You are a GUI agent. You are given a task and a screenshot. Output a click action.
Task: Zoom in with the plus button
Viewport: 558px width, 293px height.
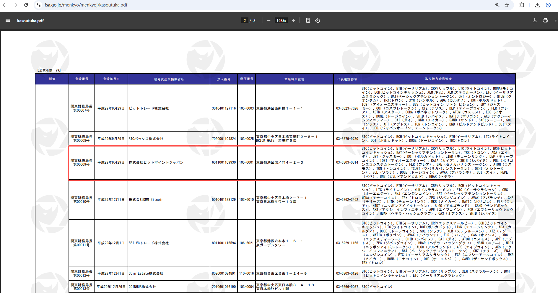coord(293,20)
